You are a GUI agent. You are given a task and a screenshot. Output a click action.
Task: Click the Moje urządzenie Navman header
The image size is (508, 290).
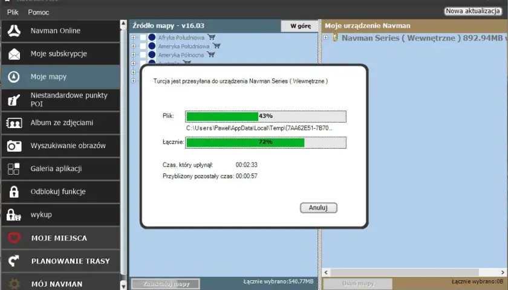tap(368, 25)
